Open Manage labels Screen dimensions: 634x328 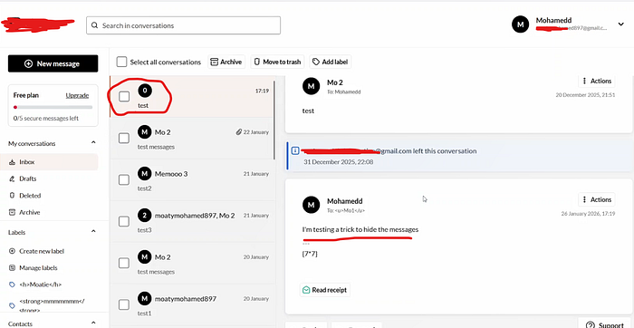click(38, 267)
